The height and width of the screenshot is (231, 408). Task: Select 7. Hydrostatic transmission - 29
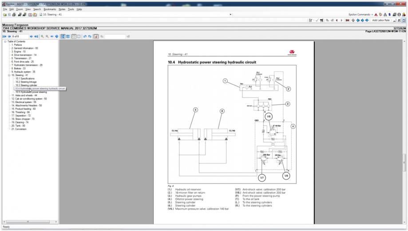pos(27,65)
